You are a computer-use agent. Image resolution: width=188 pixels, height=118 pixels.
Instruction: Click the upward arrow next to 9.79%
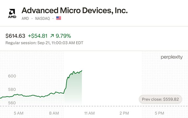[52, 36]
